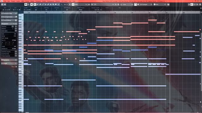Toggle Show Part Borders button
This screenshot has height=113, width=202.
tap(135, 4)
